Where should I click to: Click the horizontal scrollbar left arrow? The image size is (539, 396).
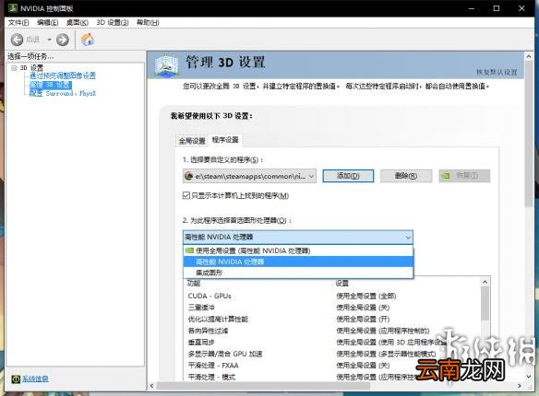(152, 386)
